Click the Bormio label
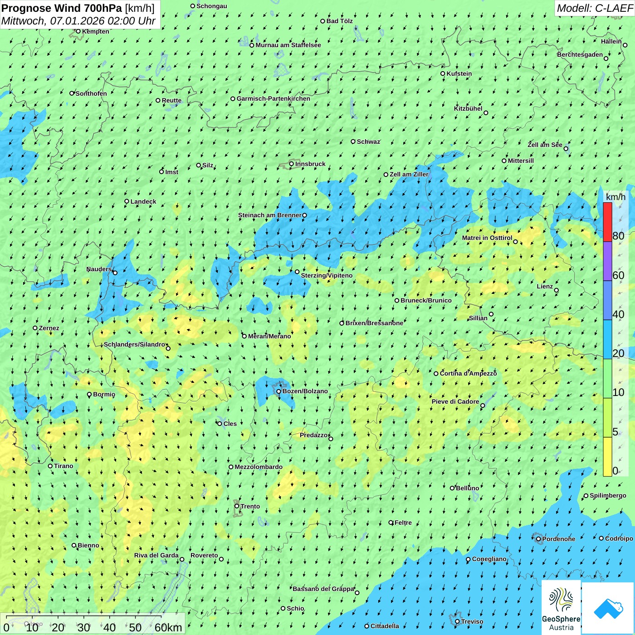This screenshot has width=635, height=635. point(104,394)
